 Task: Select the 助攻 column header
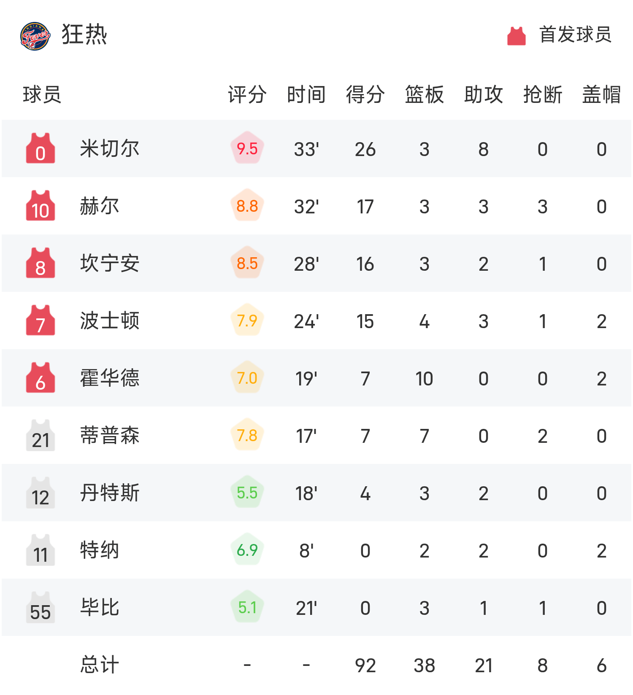point(484,94)
